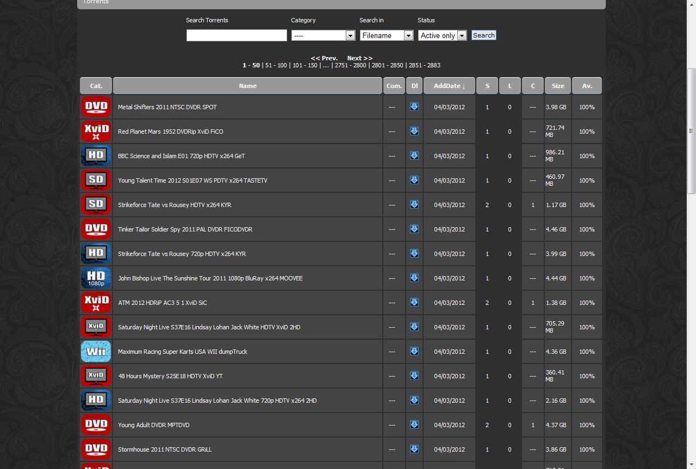Download John Bishop Live torrent icon
696x469 pixels.
click(x=414, y=278)
